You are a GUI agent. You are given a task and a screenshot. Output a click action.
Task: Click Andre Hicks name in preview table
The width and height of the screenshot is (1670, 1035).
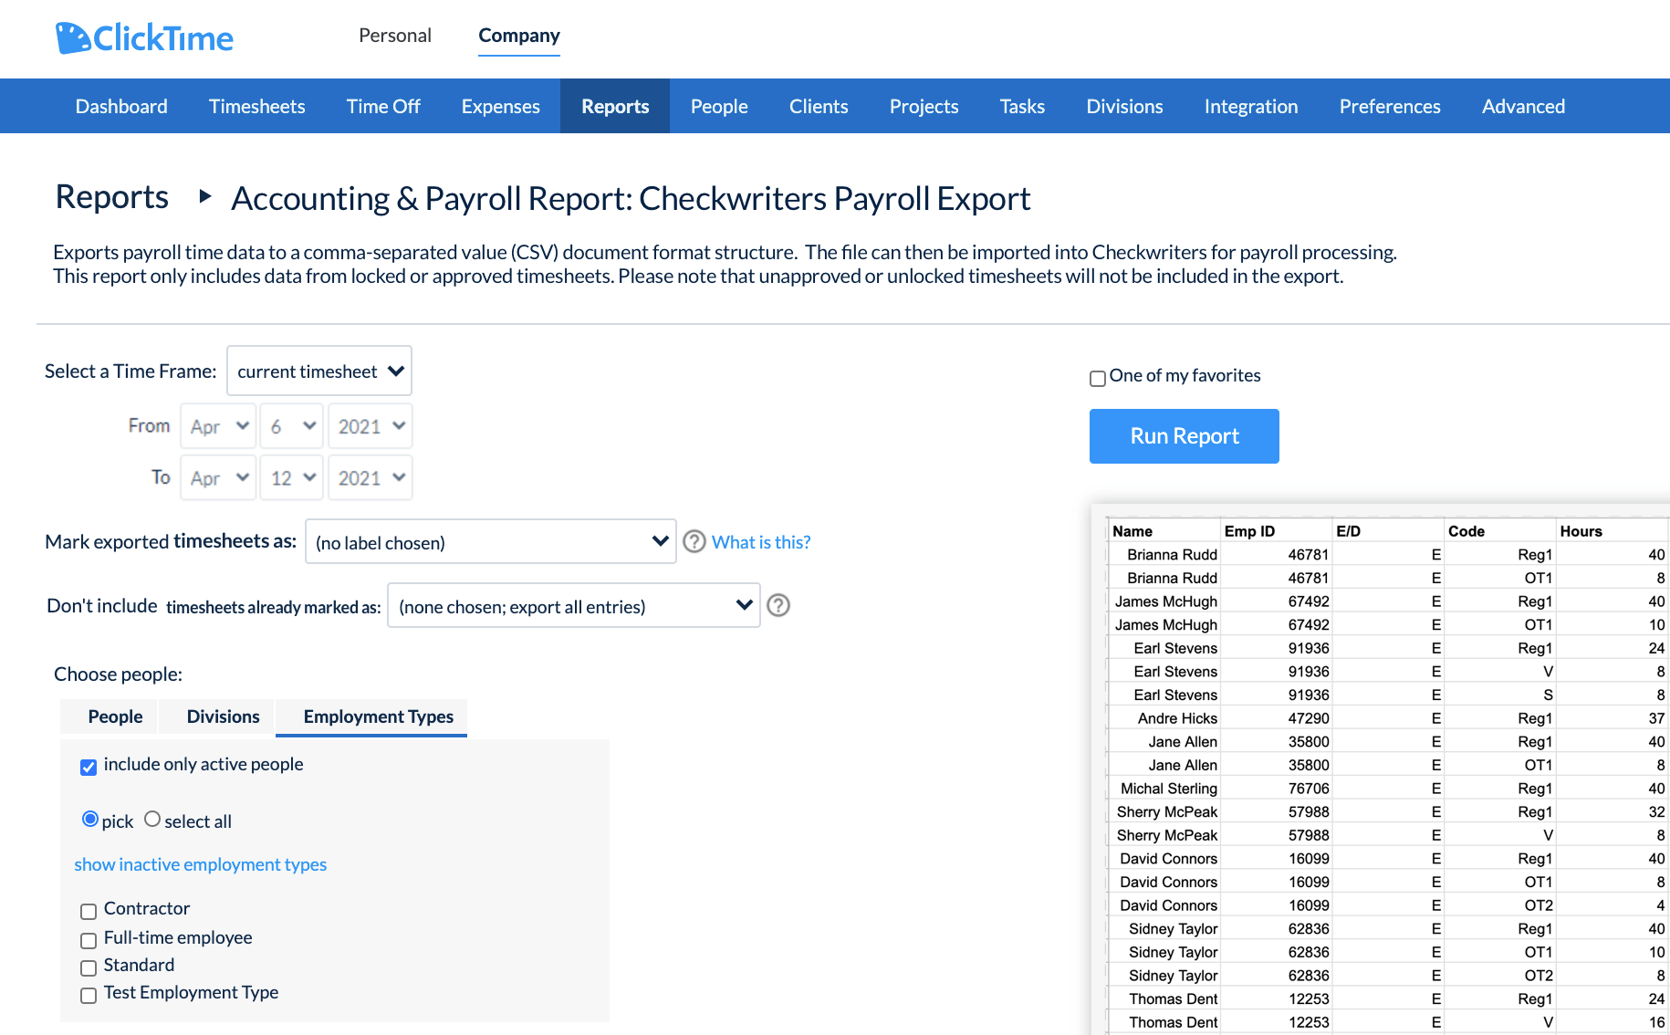(x=1177, y=718)
